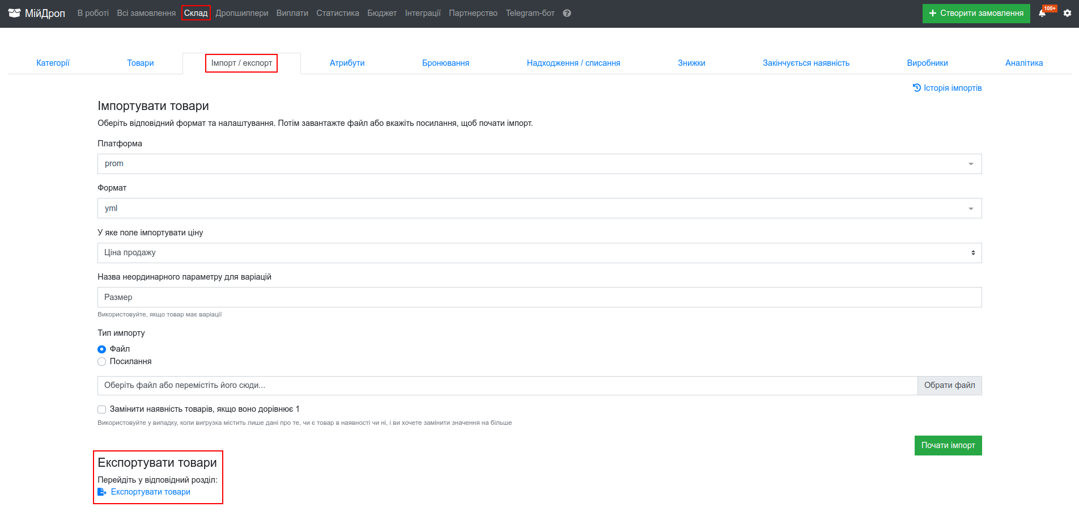Switch to Бронювання tab
Viewport: 1079px width, 515px height.
[446, 63]
